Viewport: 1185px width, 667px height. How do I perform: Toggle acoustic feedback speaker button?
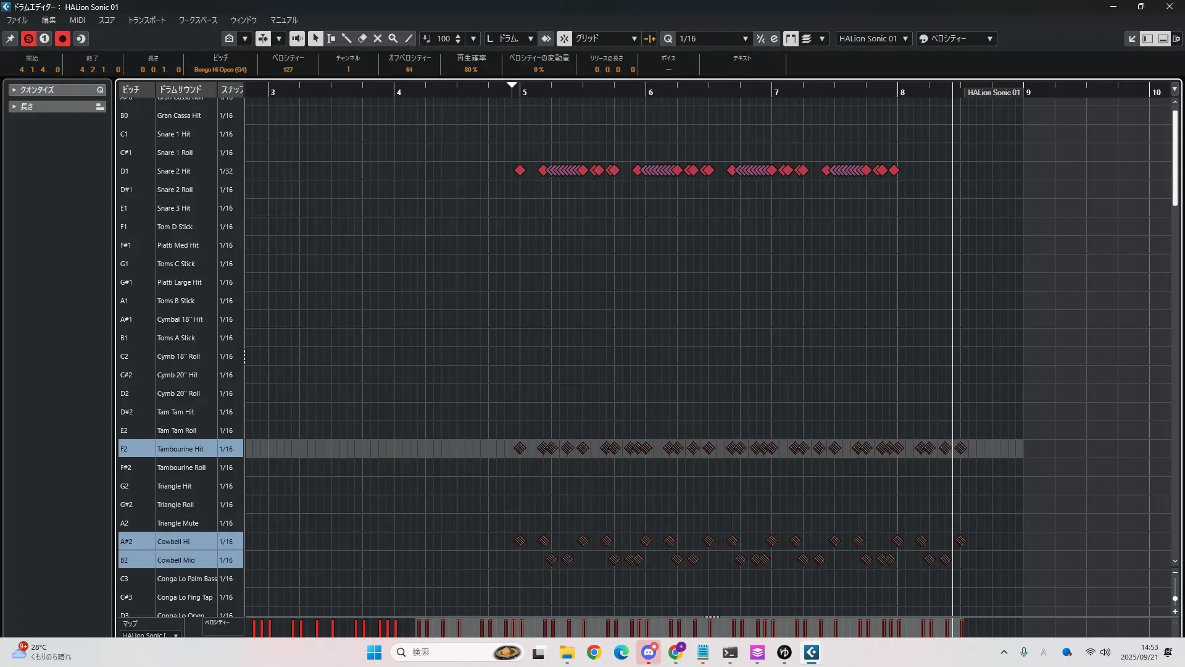click(x=297, y=38)
